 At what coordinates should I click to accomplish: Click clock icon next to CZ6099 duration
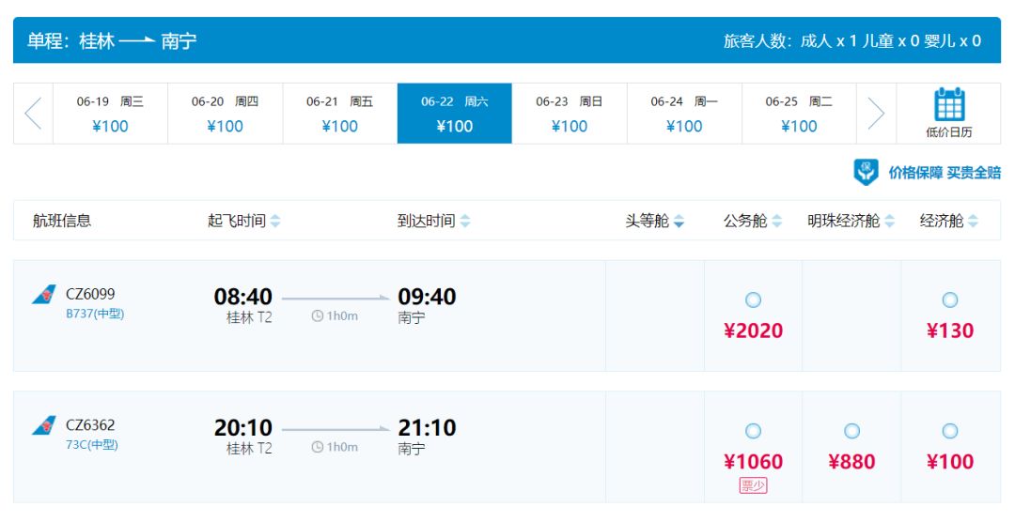coord(318,316)
